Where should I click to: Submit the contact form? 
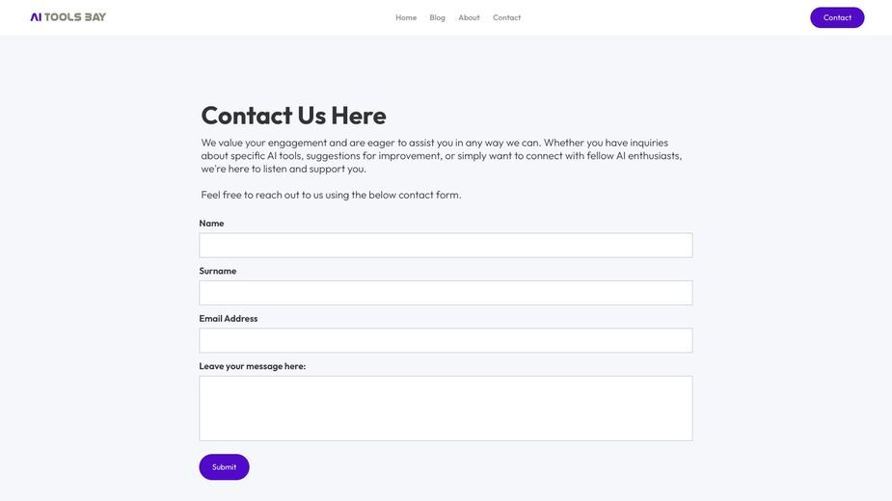[224, 467]
